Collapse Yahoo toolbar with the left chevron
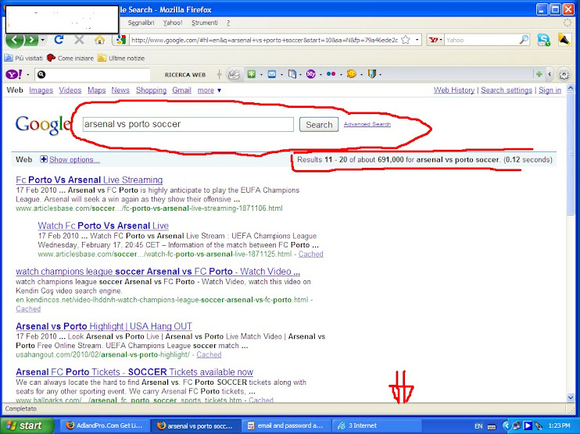Viewport: 580px width, 434px height. pos(550,74)
